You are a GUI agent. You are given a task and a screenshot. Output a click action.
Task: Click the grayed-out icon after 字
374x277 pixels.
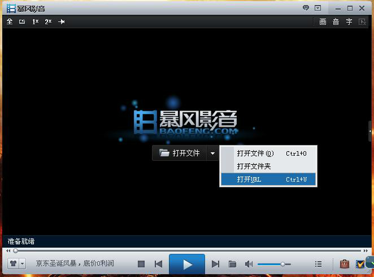pos(362,21)
